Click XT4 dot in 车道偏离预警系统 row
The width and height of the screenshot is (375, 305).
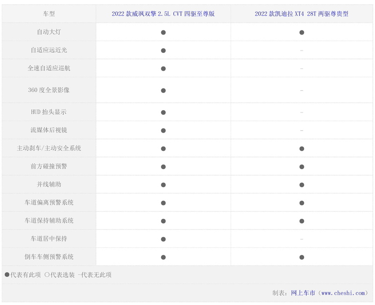[302, 203]
